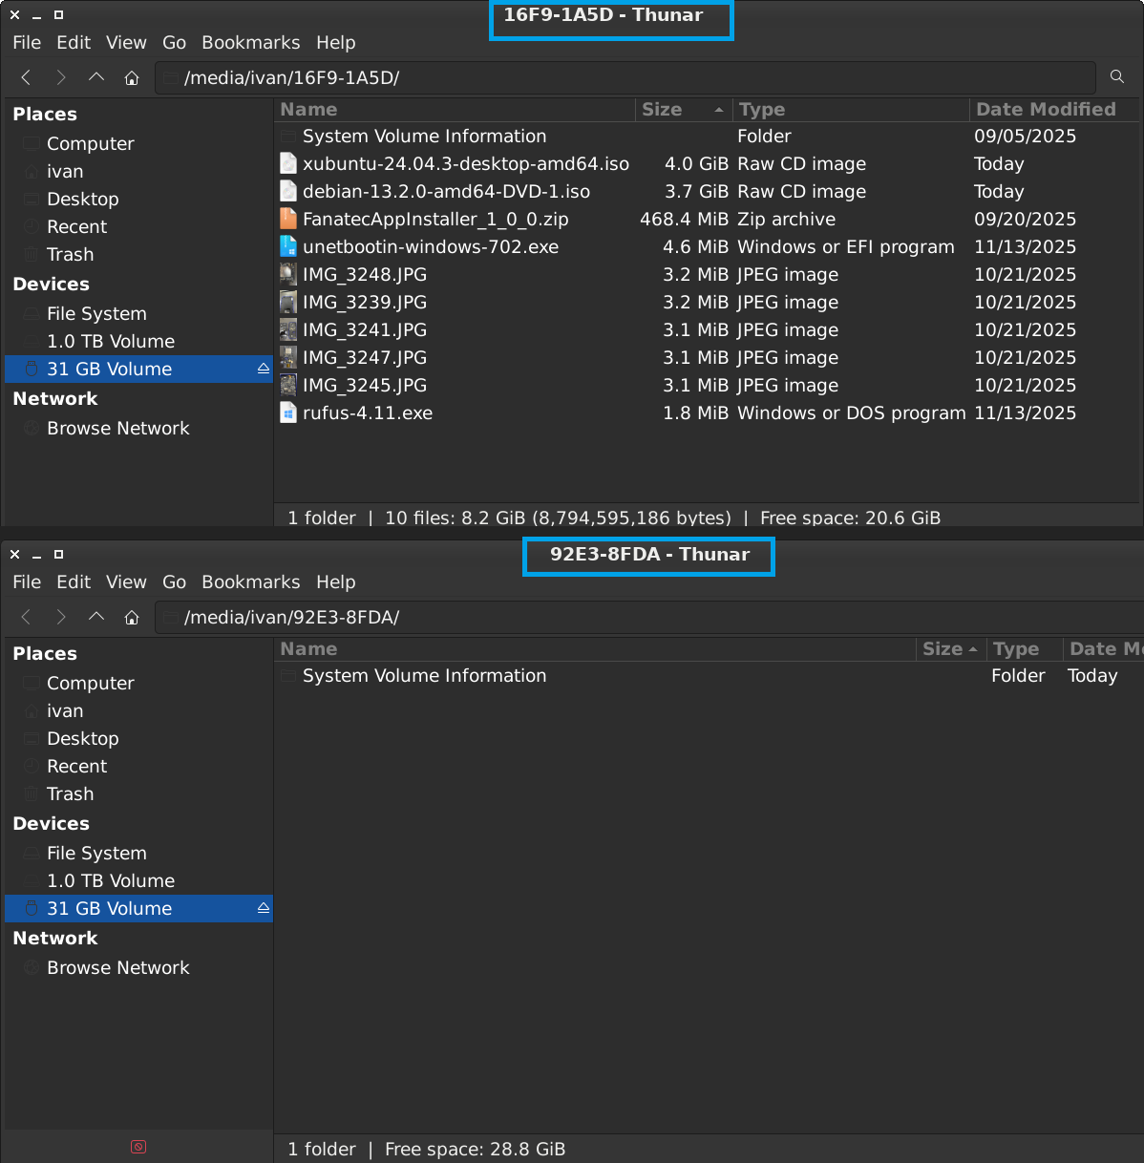Screen dimensions: 1144x1163
Task: Sort by Name column in 92E3-8FDA window
Action: pyautogui.click(x=595, y=648)
